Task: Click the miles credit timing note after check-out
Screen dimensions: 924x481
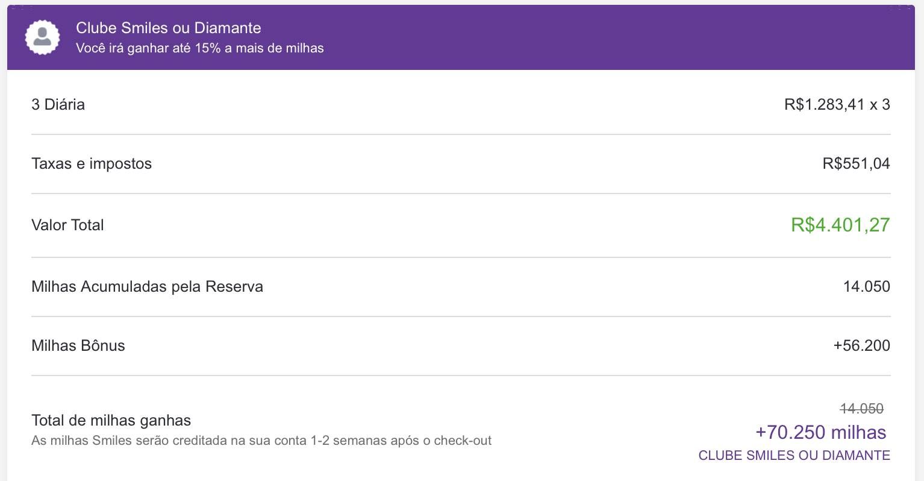Action: (x=261, y=441)
